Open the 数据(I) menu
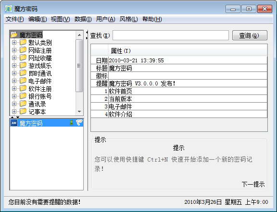 [x=83, y=19]
